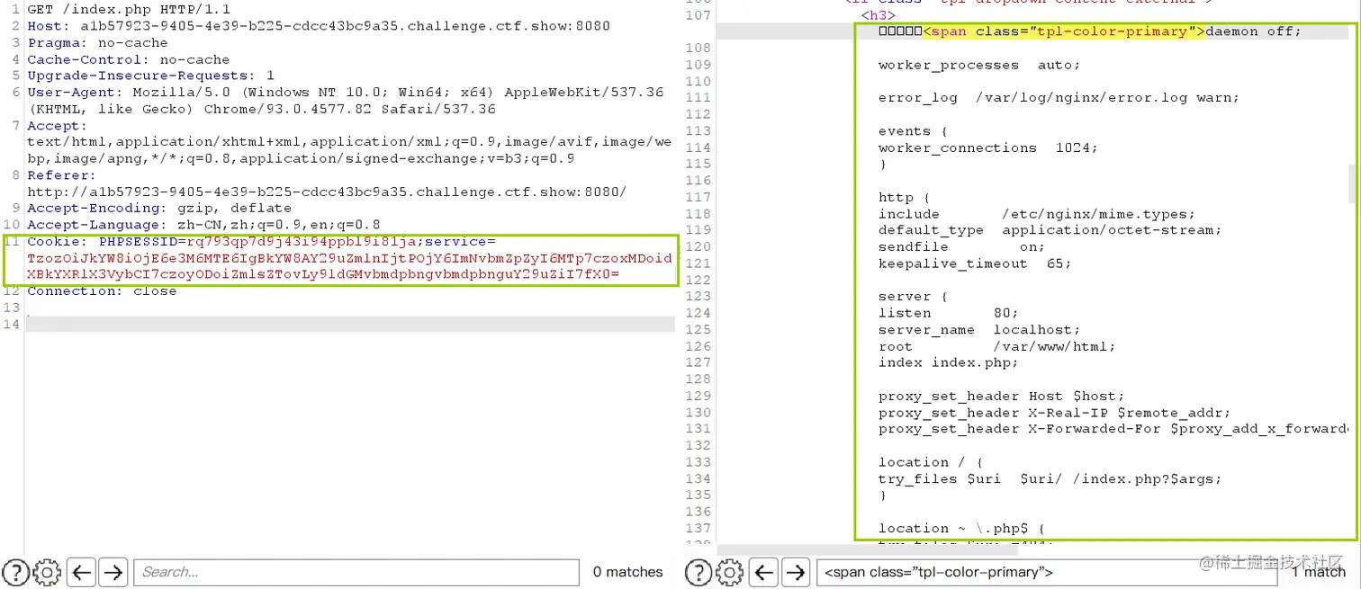Screen dimensions: 1361x589
Task: Click the try_files $uri line
Action: 1050,479
